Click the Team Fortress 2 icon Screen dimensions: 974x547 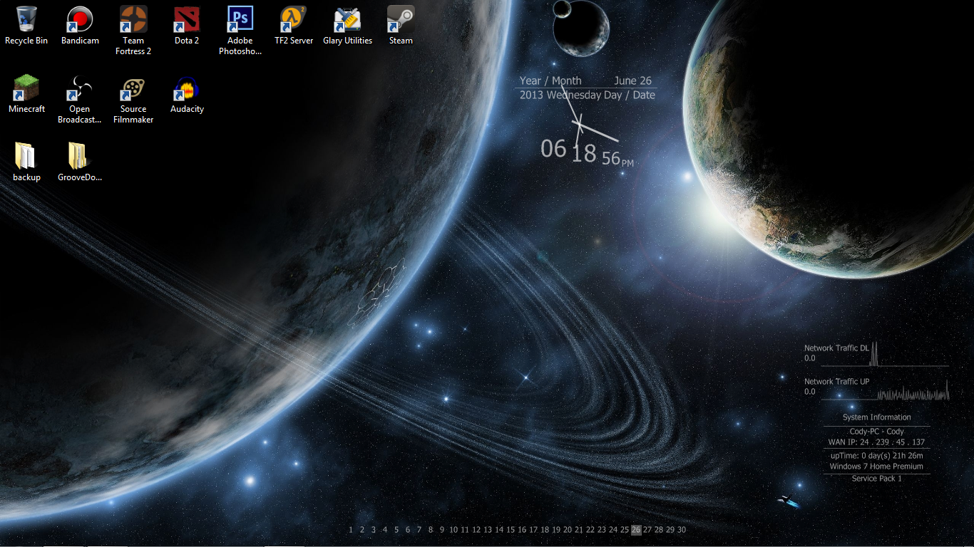133,19
